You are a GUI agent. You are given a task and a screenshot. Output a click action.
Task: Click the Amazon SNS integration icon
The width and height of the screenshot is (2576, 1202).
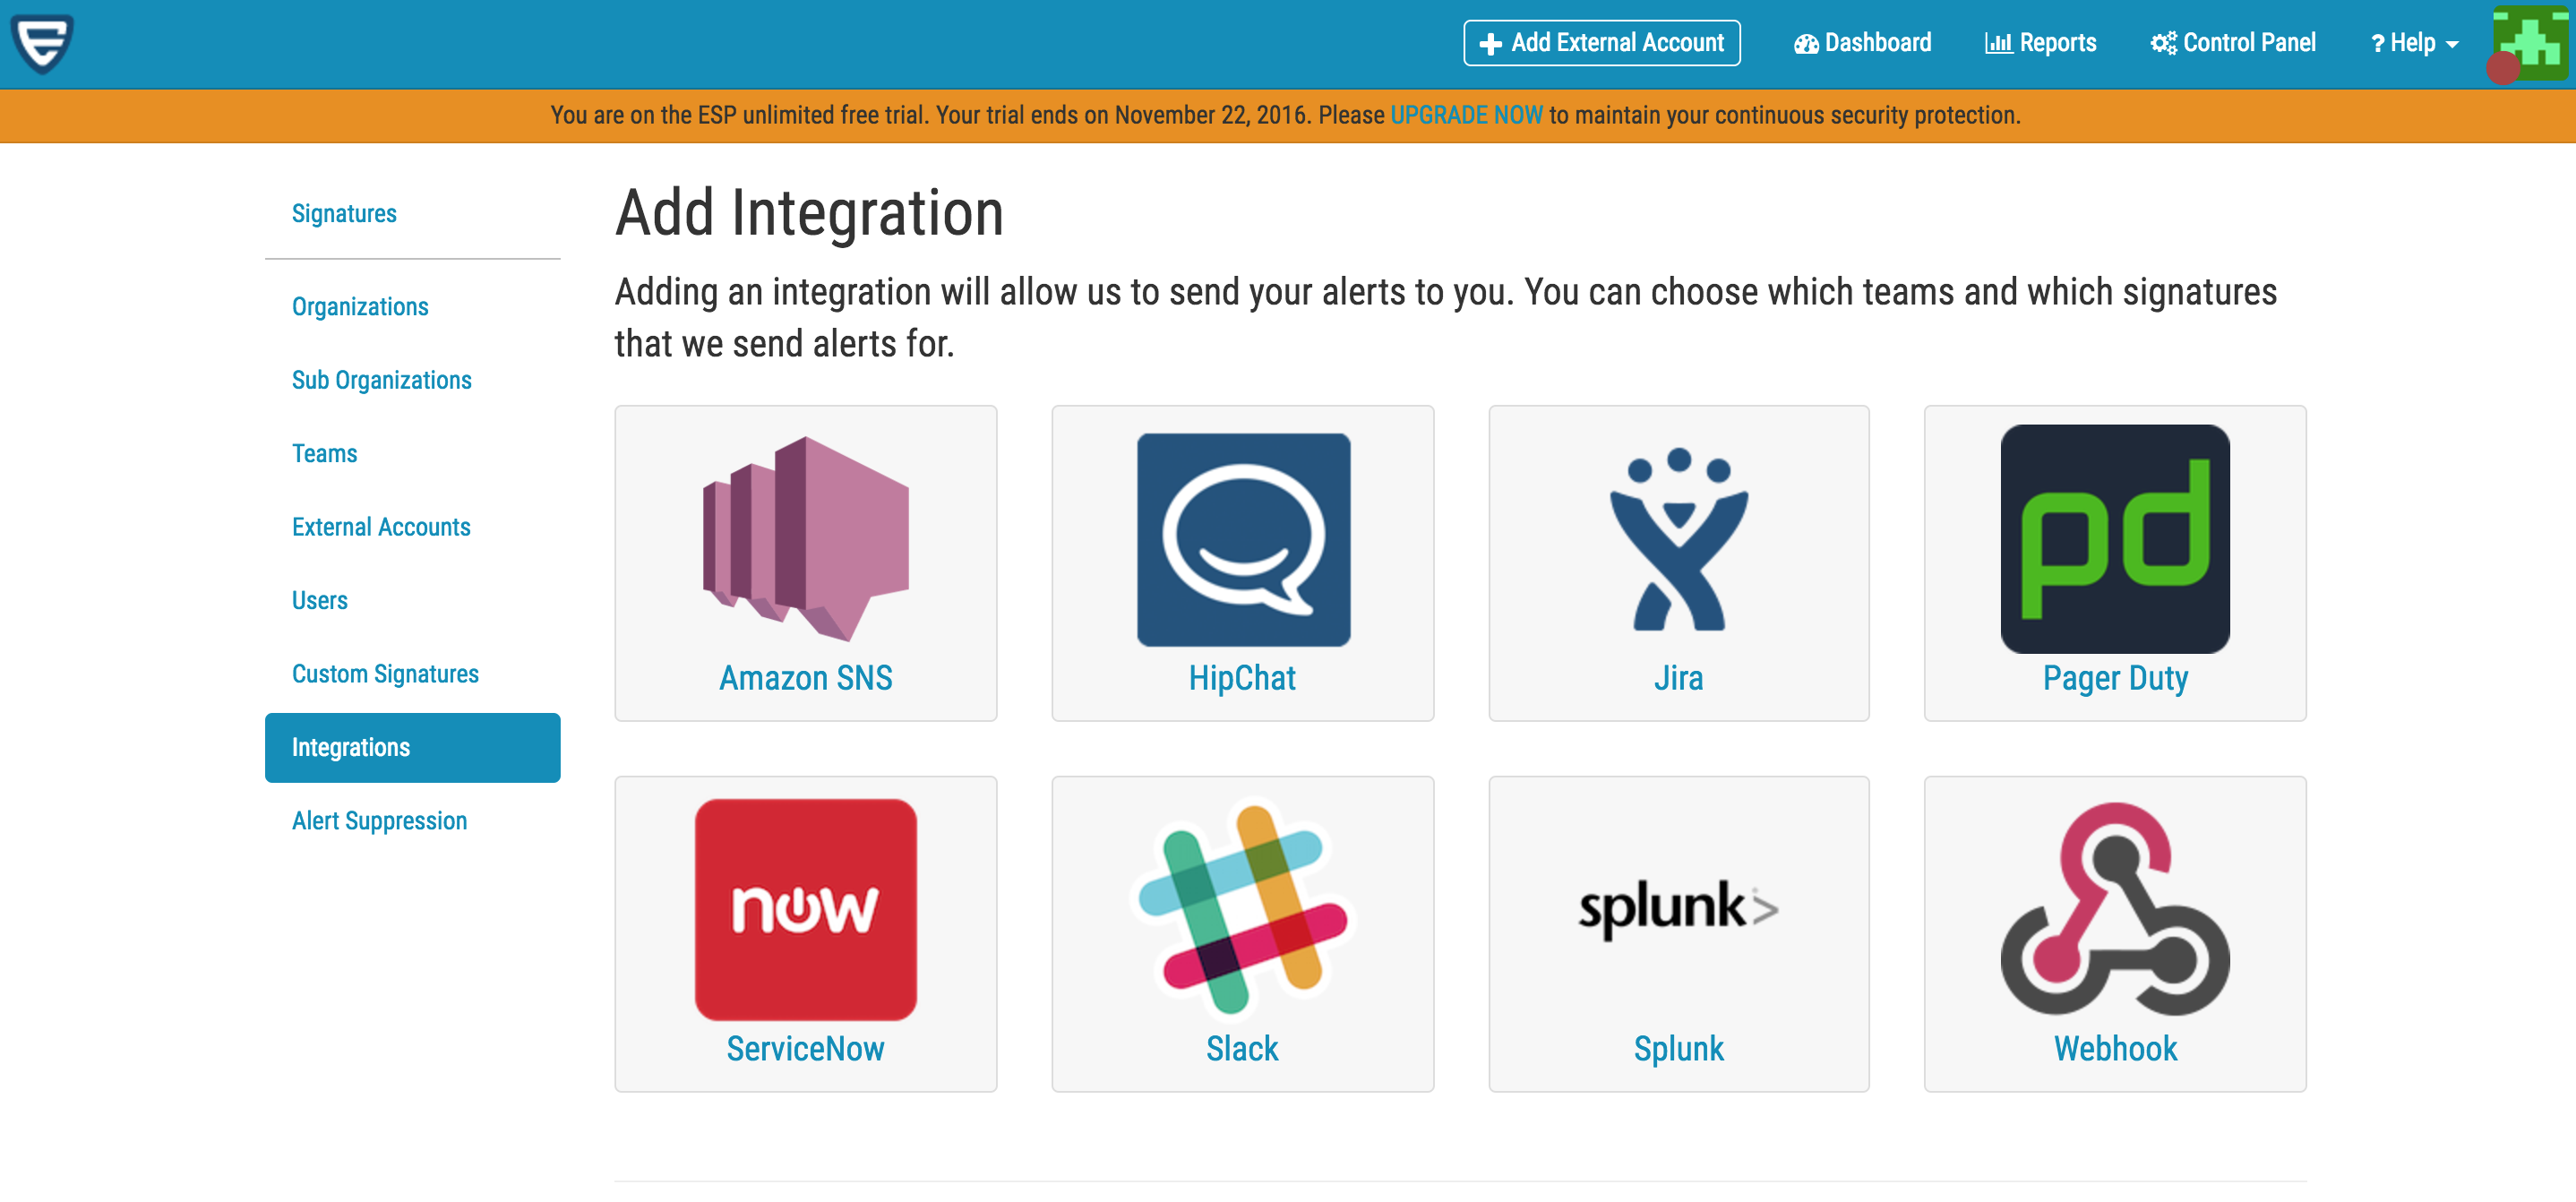[x=805, y=538]
